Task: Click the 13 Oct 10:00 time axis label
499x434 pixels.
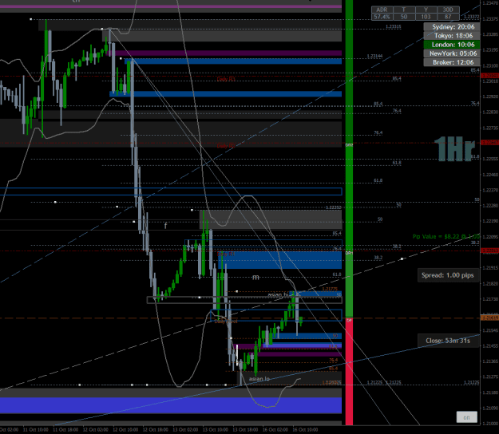Action: coord(216,429)
